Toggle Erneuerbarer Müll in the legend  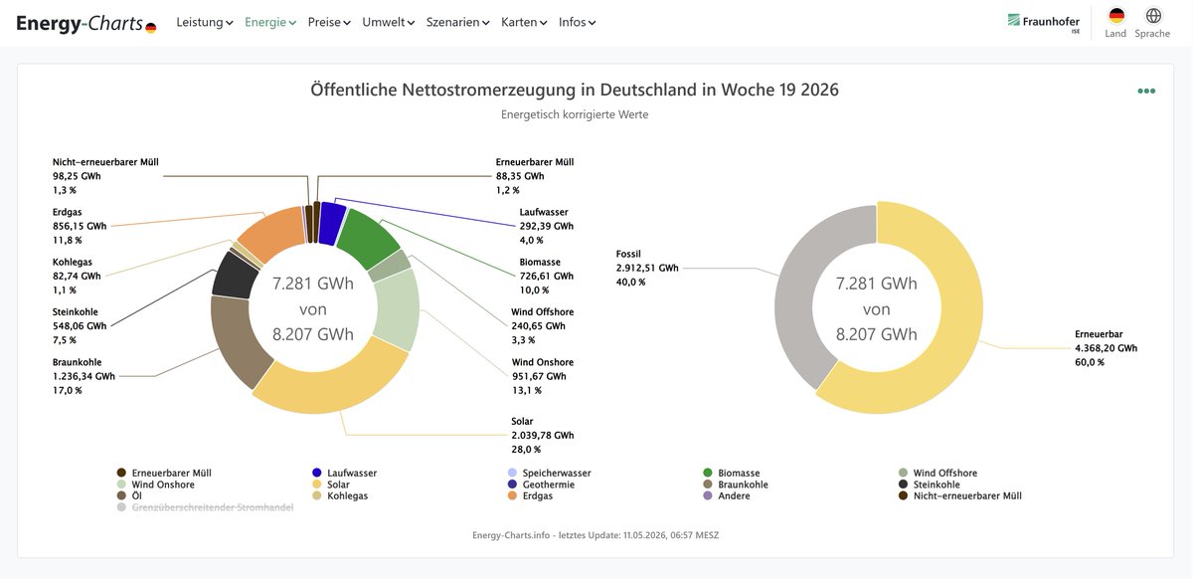pyautogui.click(x=164, y=474)
